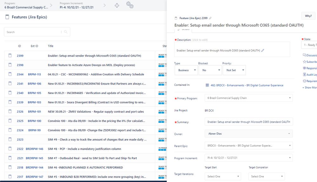Click the feature icon on row 2399
This screenshot has height=182, width=317.
coord(10,55)
